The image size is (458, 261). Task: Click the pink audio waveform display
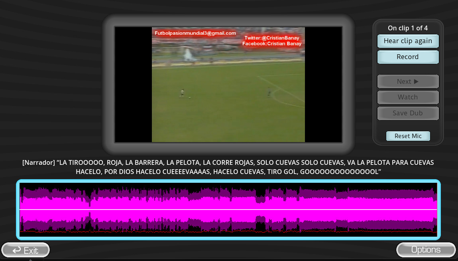pos(228,210)
